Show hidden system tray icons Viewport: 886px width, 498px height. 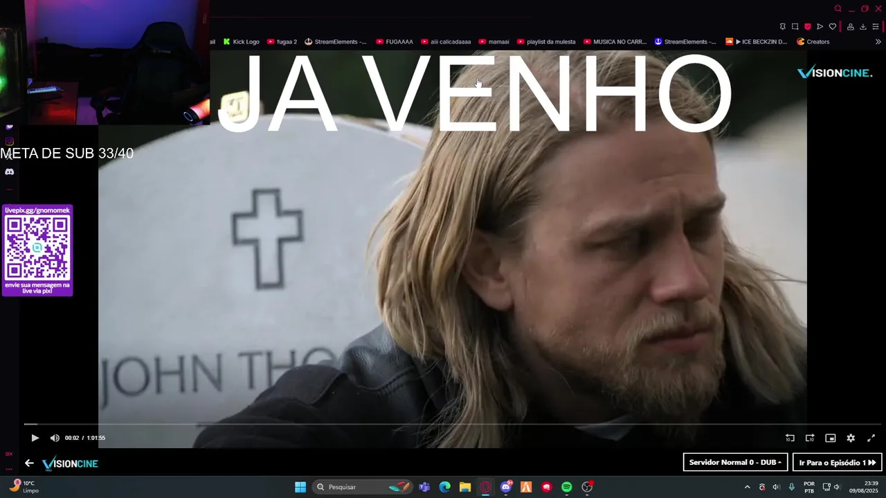(x=747, y=487)
